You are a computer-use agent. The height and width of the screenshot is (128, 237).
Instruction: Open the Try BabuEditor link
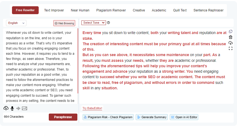tap(92, 108)
